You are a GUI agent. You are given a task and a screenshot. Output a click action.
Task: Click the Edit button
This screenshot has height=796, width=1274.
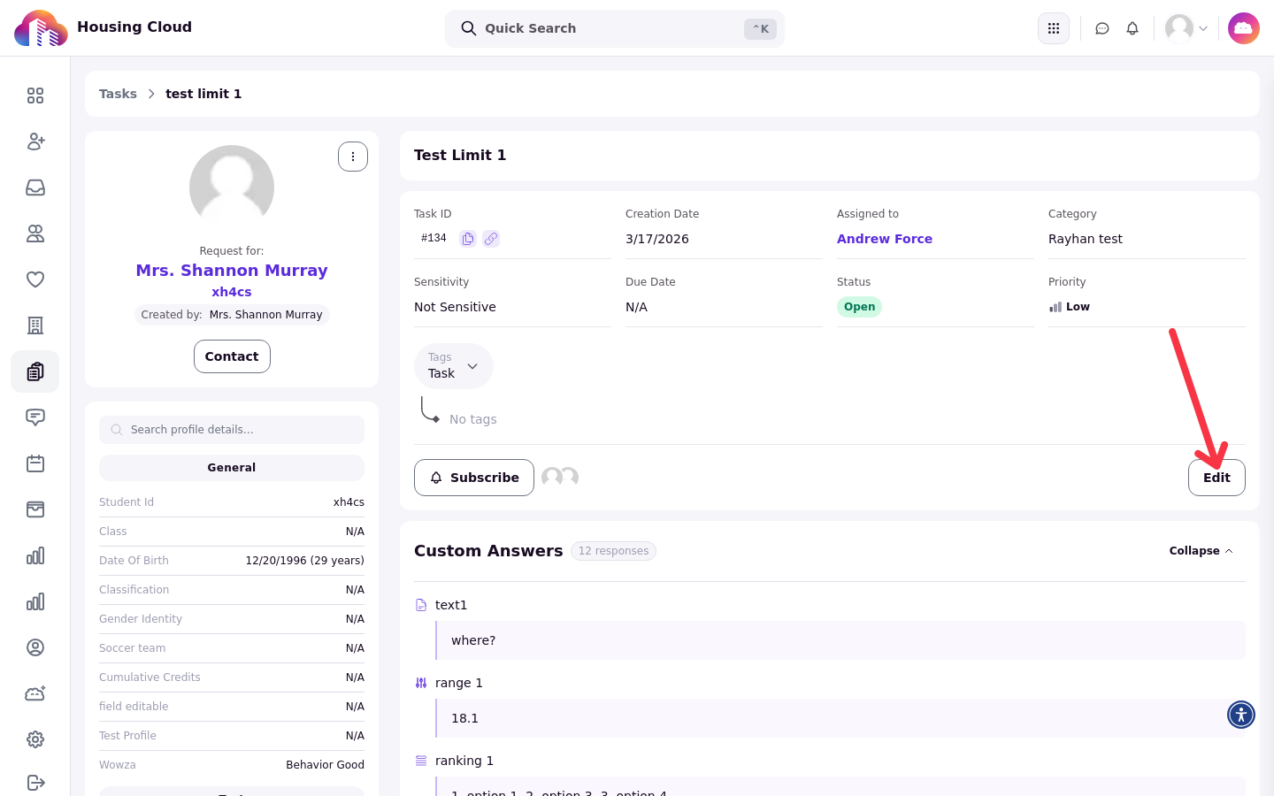point(1216,478)
